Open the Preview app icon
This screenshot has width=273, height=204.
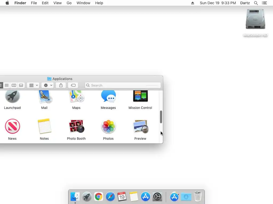(141, 126)
